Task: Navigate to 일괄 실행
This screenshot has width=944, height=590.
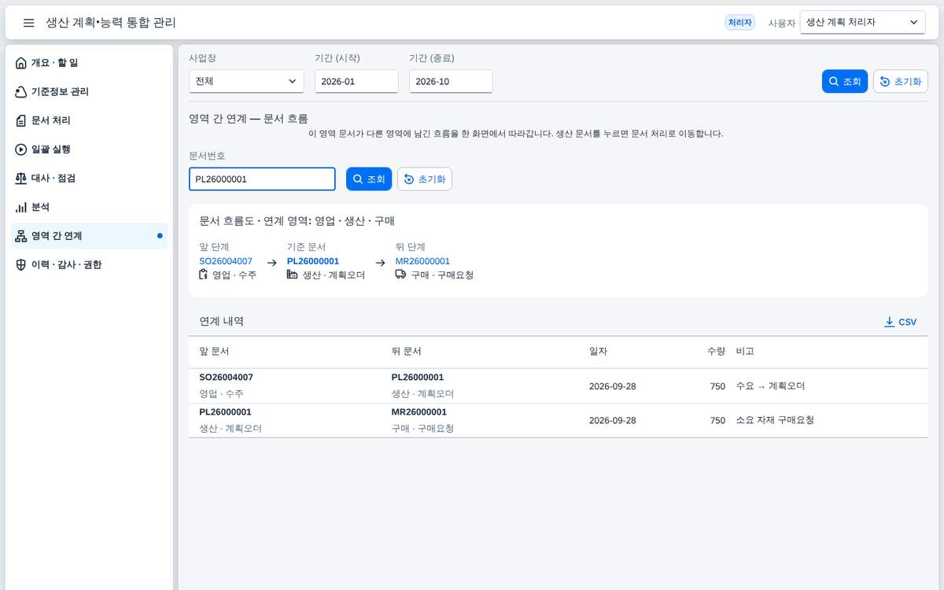Action: pyautogui.click(x=89, y=149)
